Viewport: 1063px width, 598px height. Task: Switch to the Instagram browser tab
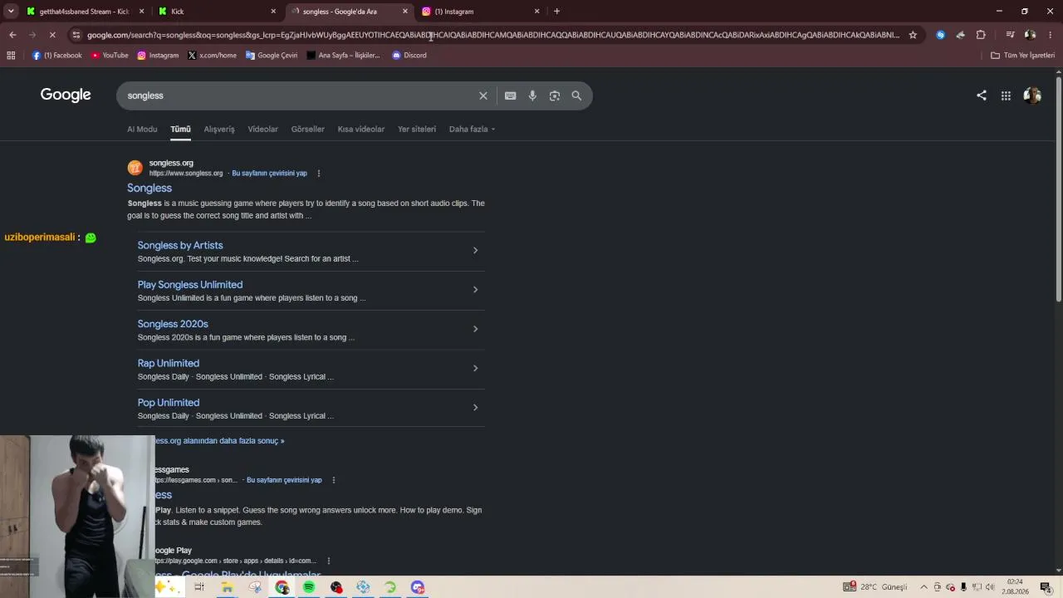pos(482,12)
